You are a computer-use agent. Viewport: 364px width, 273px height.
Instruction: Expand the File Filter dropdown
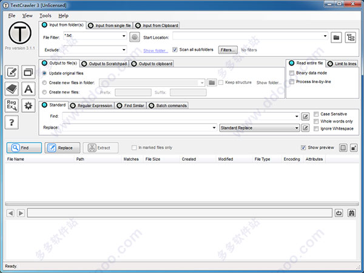point(124,36)
